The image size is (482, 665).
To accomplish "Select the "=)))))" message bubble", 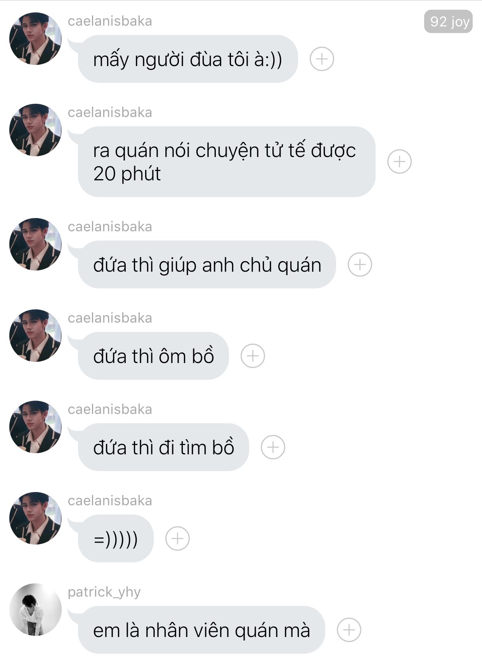I will pos(116,538).
